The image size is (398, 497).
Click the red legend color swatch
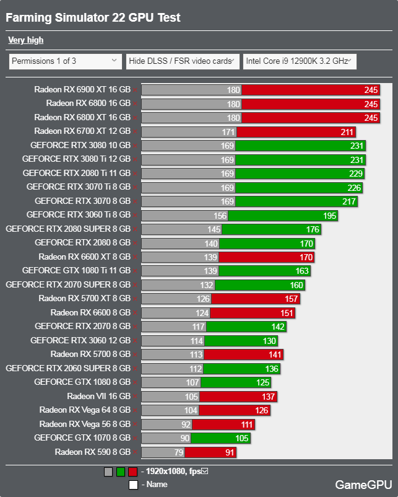point(132,472)
